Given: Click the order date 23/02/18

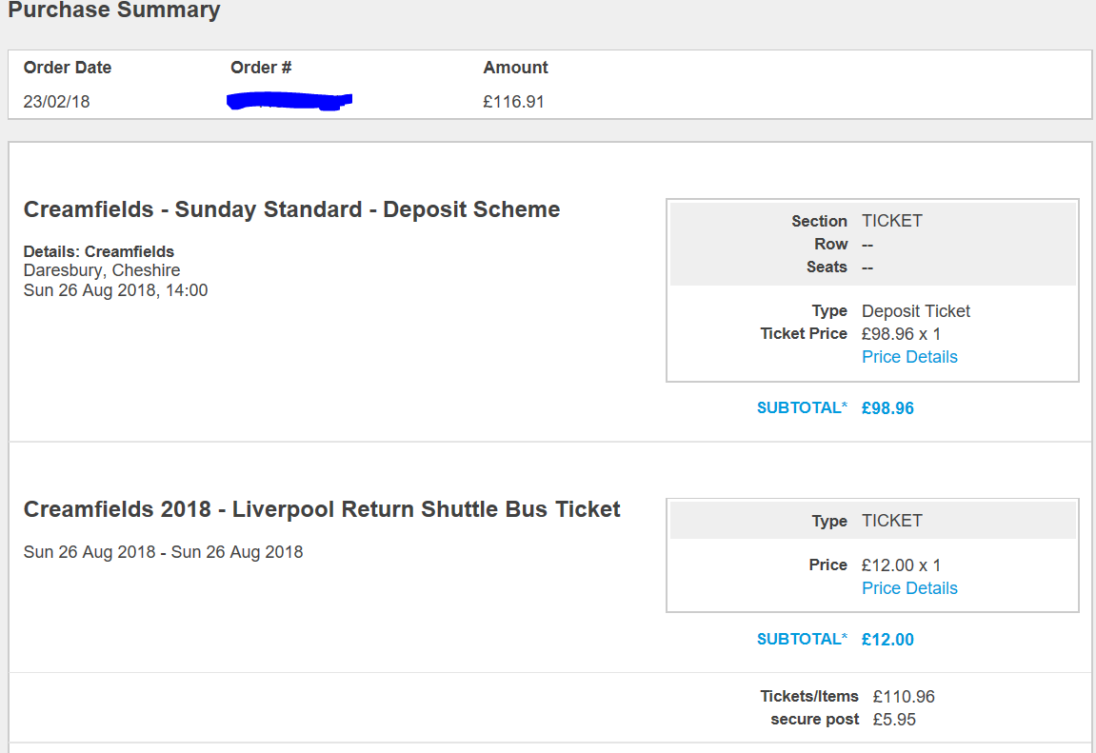Looking at the screenshot, I should coord(56,102).
